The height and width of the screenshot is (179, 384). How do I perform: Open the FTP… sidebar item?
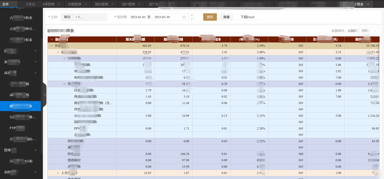pos(20,128)
